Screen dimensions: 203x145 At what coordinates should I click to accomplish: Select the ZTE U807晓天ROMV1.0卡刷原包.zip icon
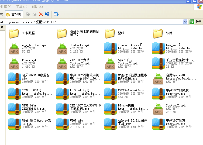(x=62, y=109)
